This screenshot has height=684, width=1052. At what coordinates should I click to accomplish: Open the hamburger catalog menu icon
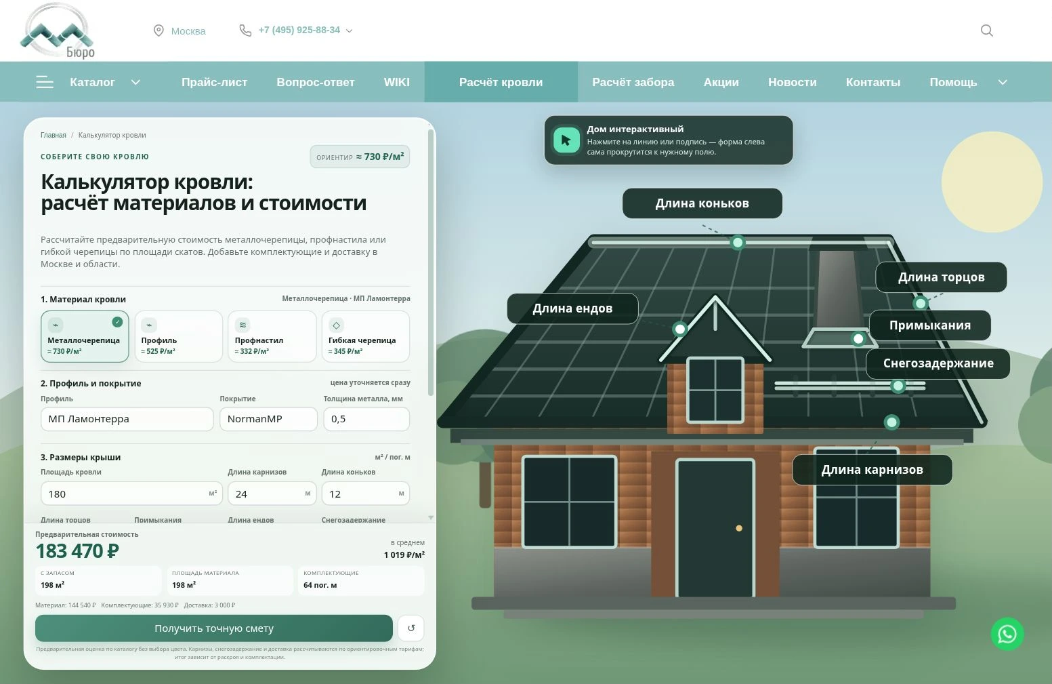(x=45, y=82)
